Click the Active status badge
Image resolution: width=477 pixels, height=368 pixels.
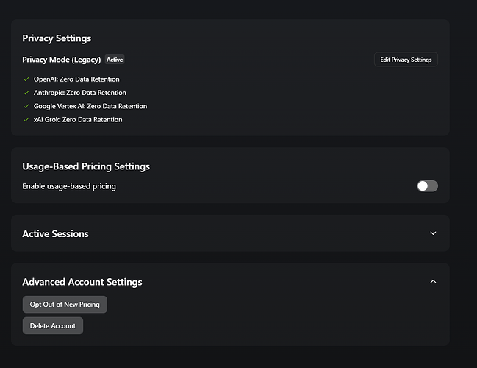click(x=115, y=60)
